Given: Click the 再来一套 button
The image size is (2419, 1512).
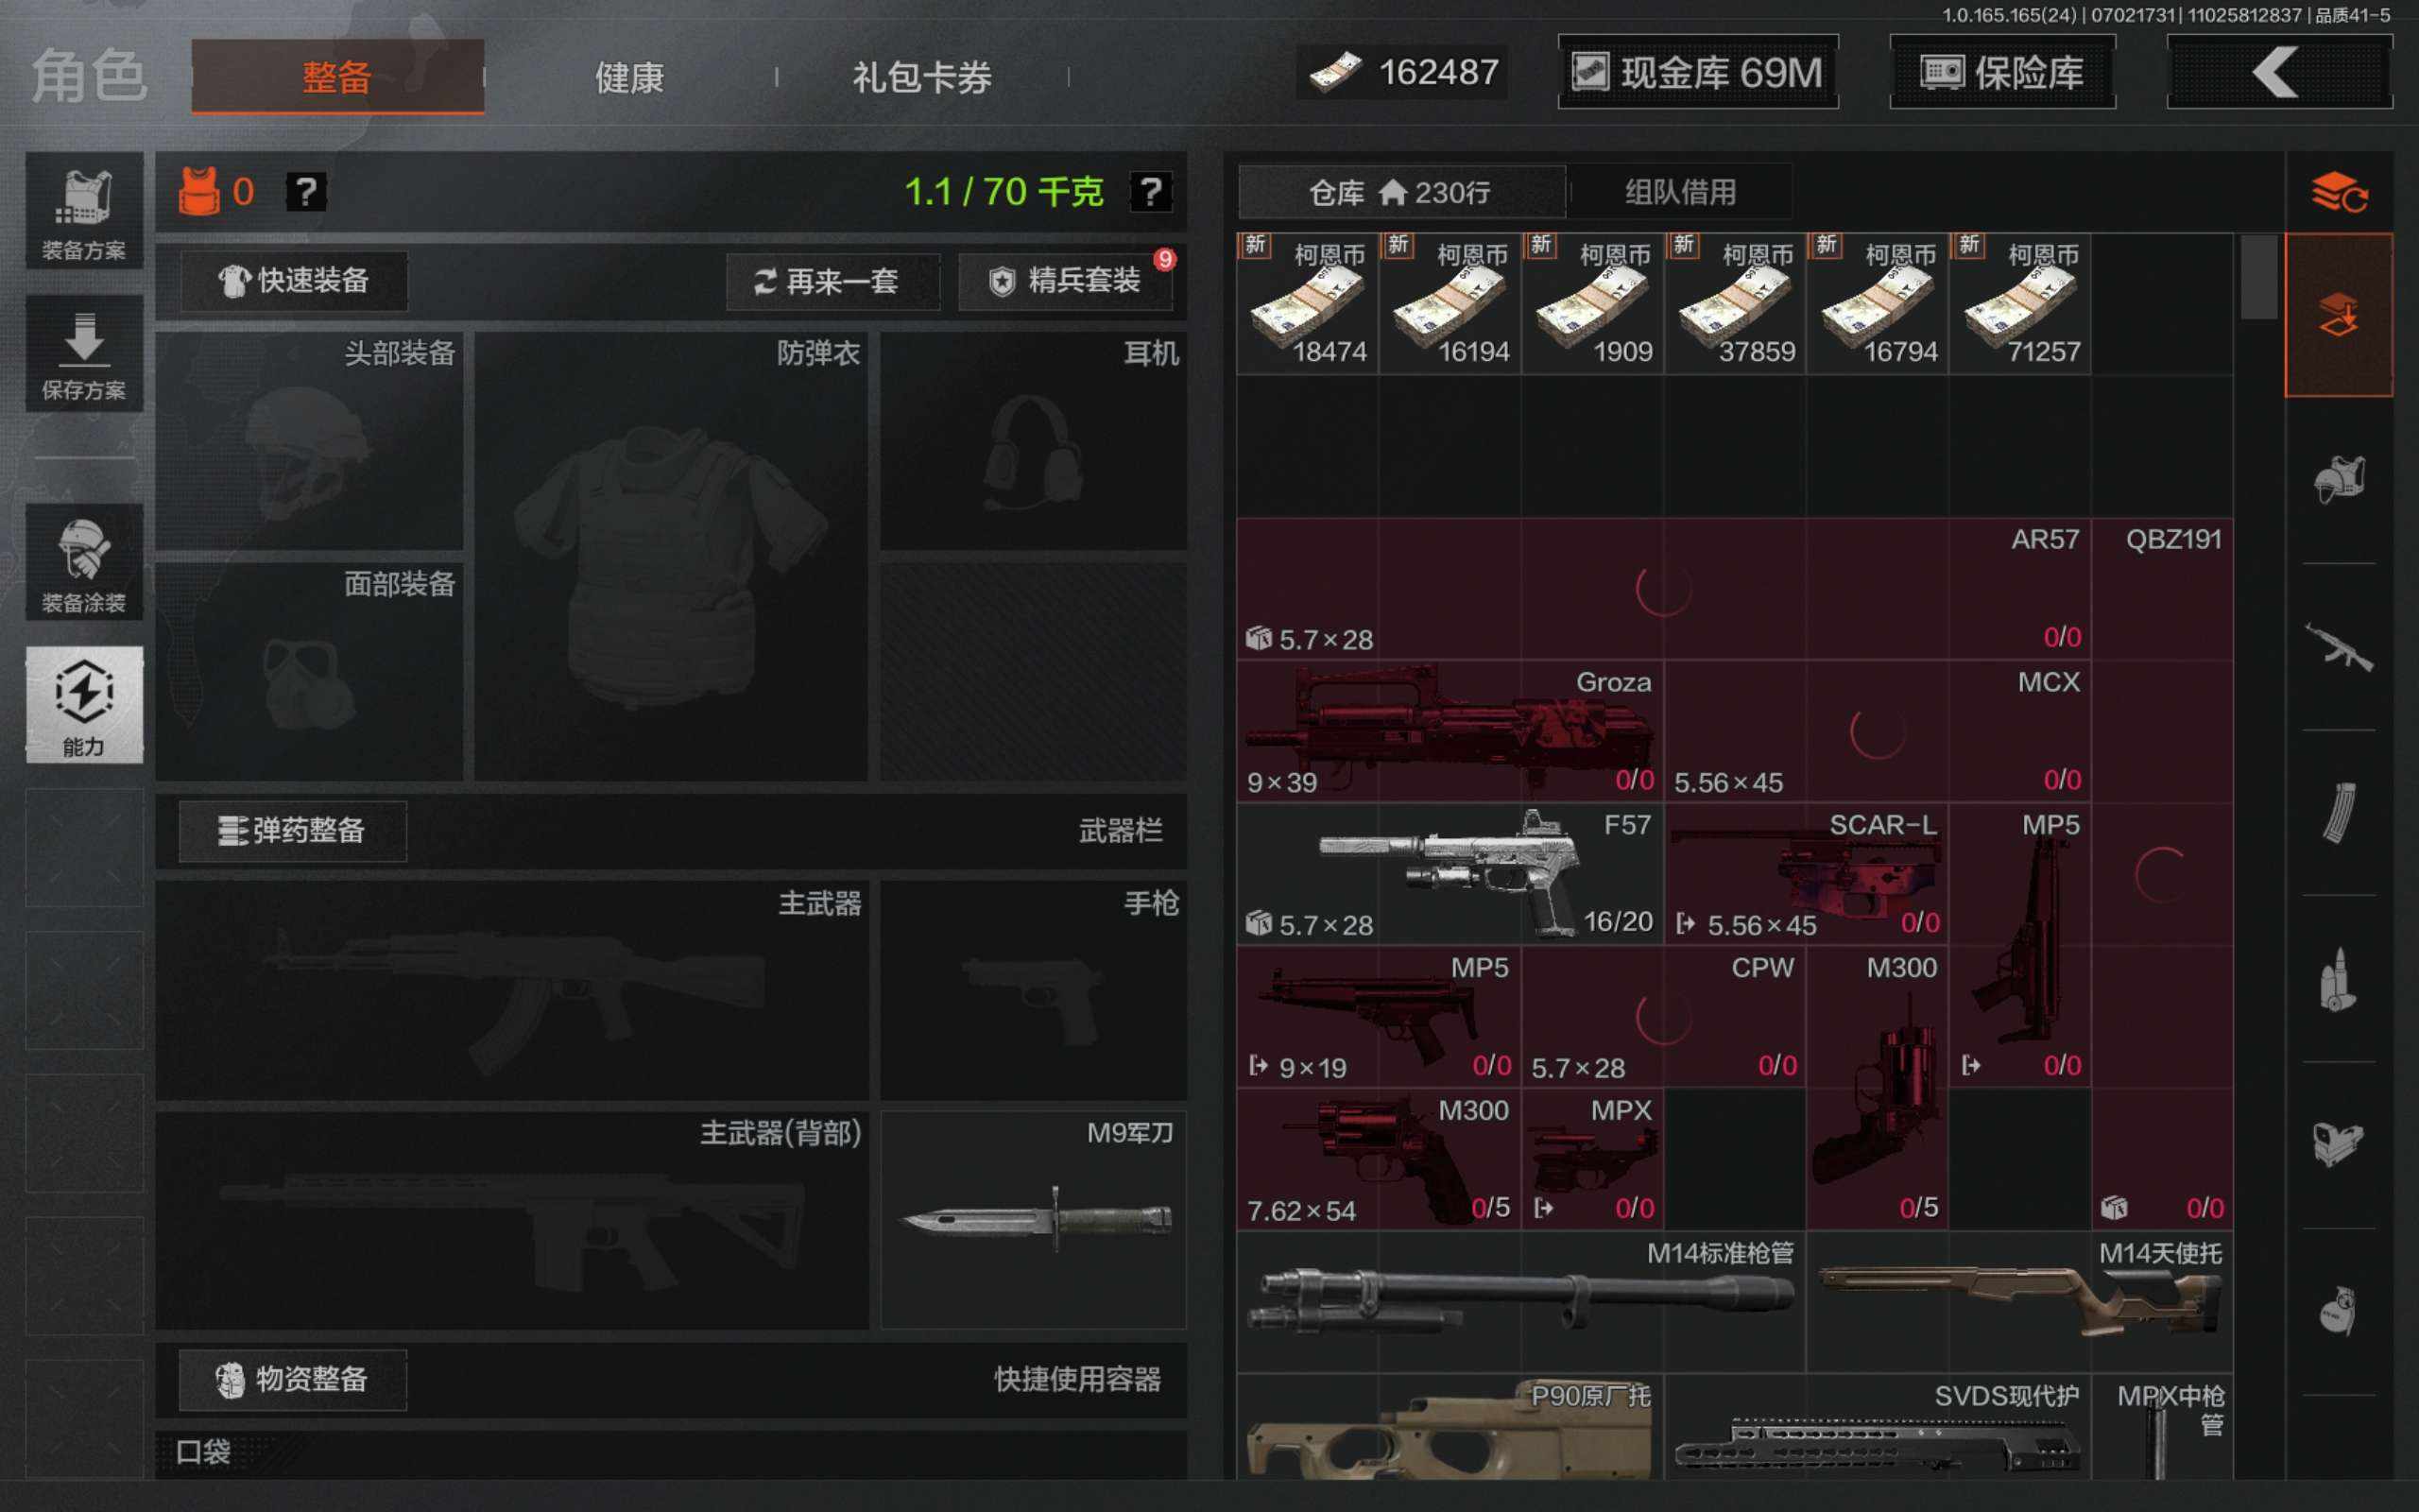Looking at the screenshot, I should click(x=832, y=281).
